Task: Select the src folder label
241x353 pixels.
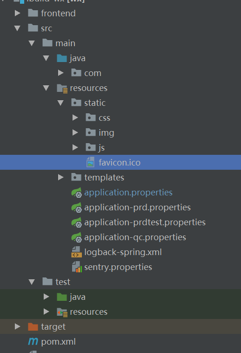Action: click(x=47, y=28)
